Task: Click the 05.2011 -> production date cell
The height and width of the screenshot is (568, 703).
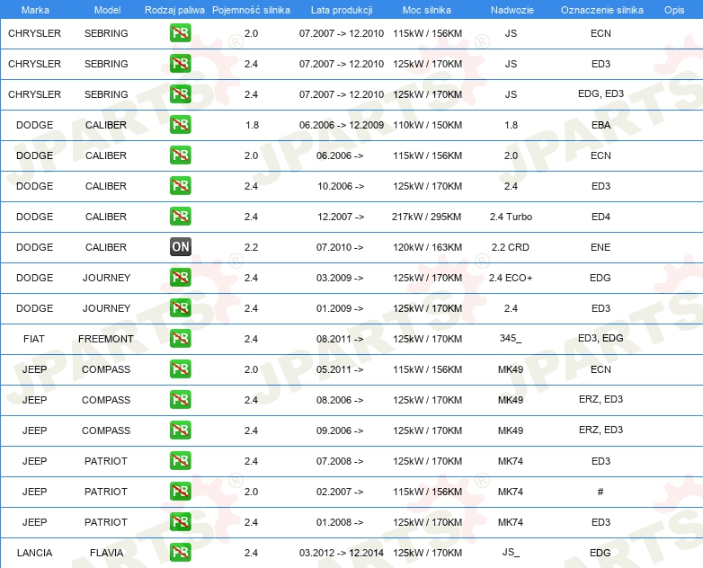Action: (340, 369)
